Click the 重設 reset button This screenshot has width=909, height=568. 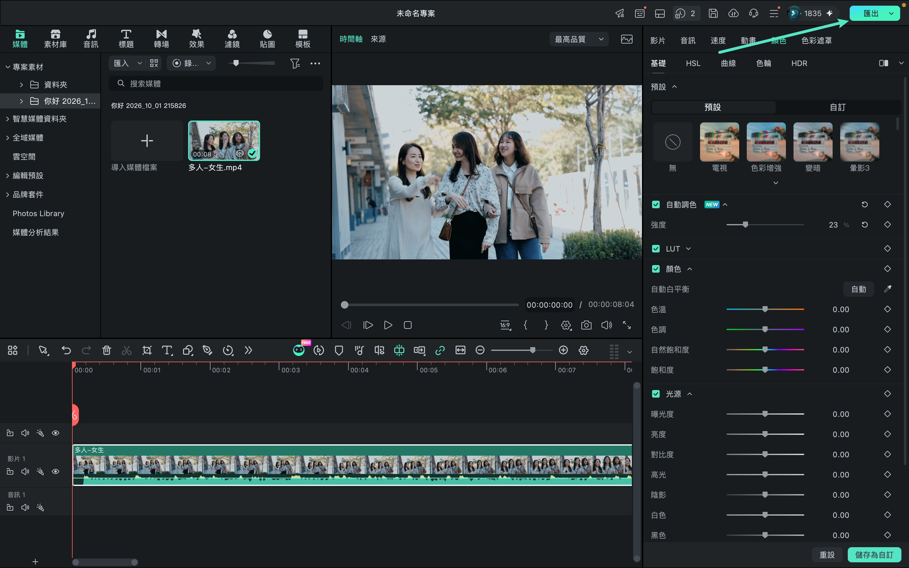coord(827,554)
